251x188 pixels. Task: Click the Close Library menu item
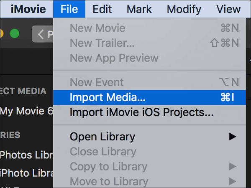(103, 151)
